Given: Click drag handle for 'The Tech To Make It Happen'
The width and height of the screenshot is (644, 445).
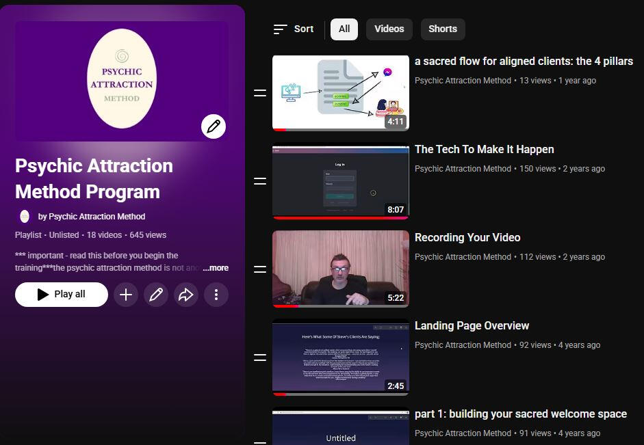Looking at the screenshot, I should 260,181.
